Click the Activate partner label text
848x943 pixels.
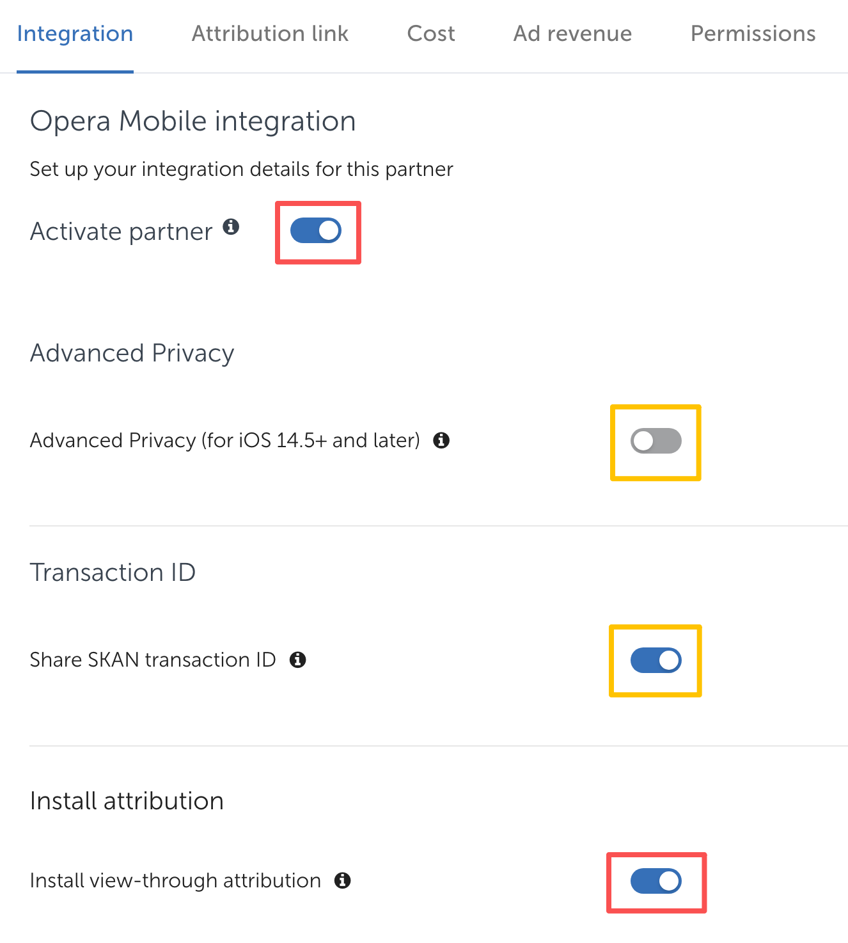[121, 232]
